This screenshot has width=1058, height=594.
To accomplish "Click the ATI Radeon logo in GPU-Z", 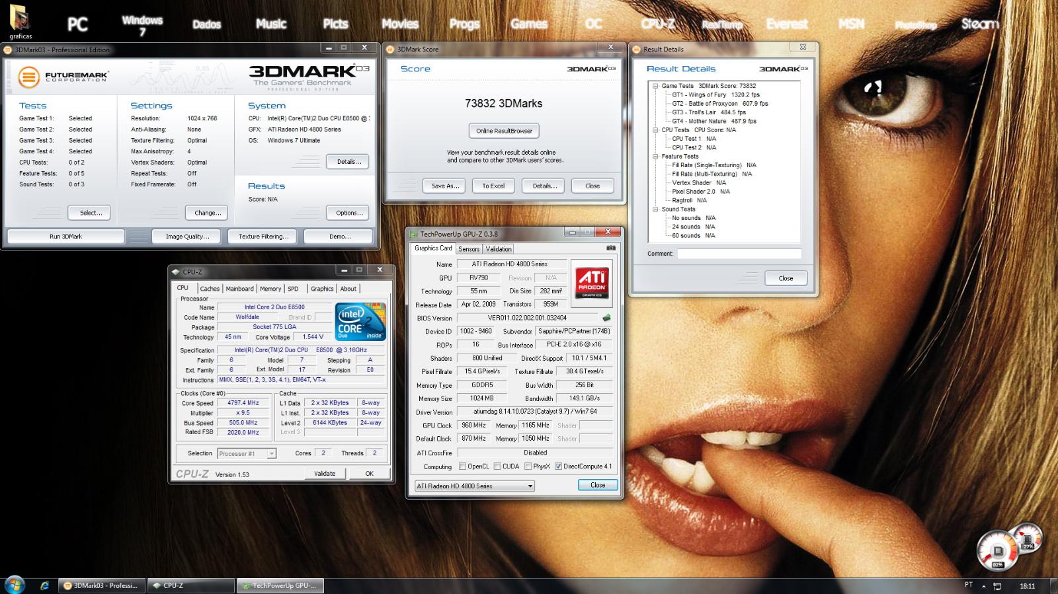I will (592, 282).
